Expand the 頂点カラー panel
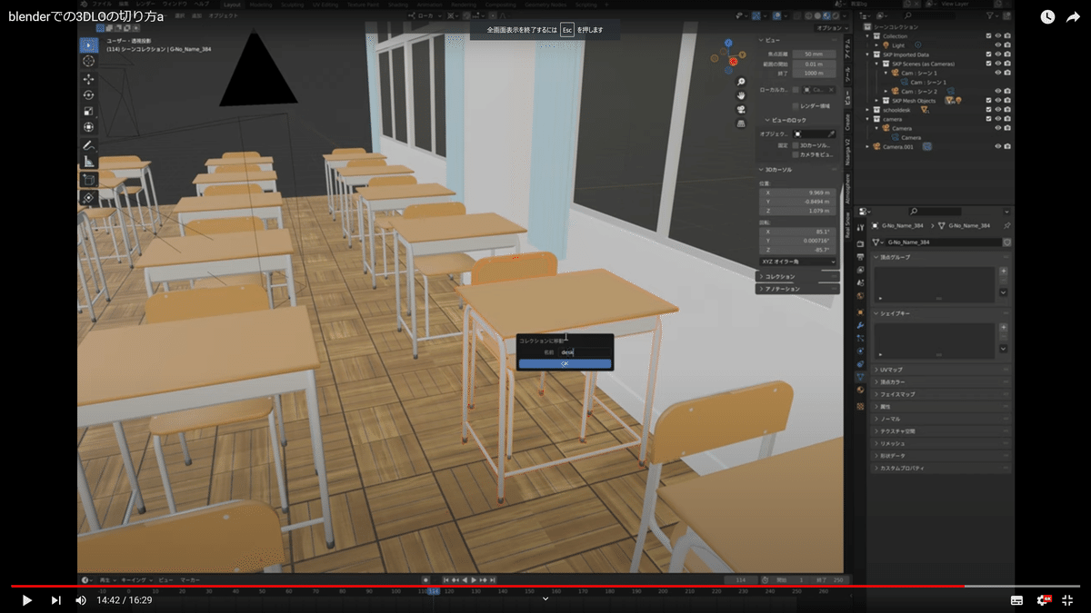 click(941, 382)
